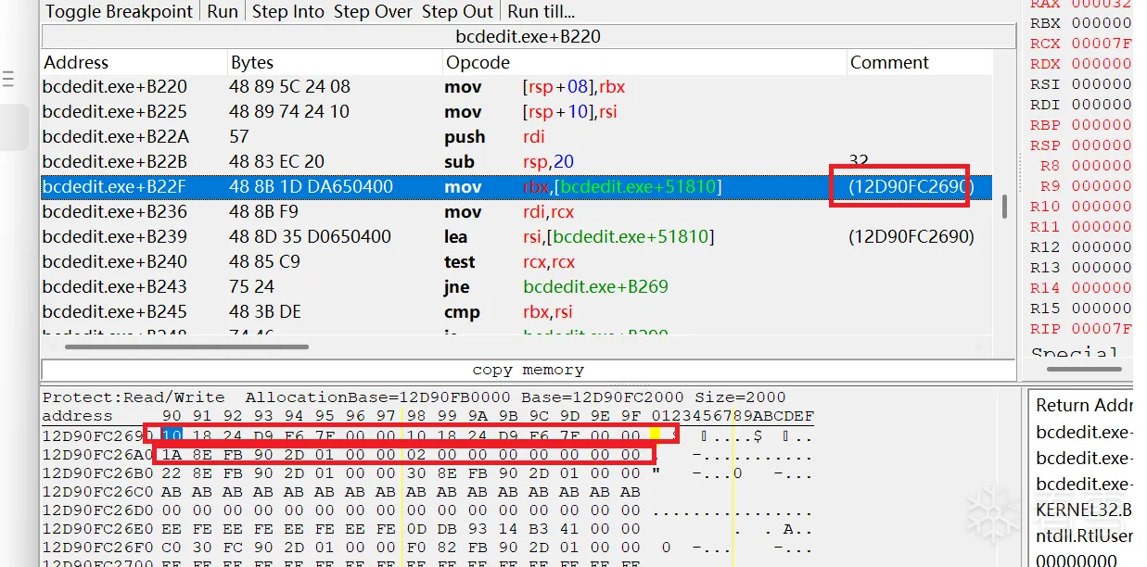Screen dimensions: 1147x567
Task: Click the hex dump row address 12D90FC26C0
Action: click(x=99, y=493)
